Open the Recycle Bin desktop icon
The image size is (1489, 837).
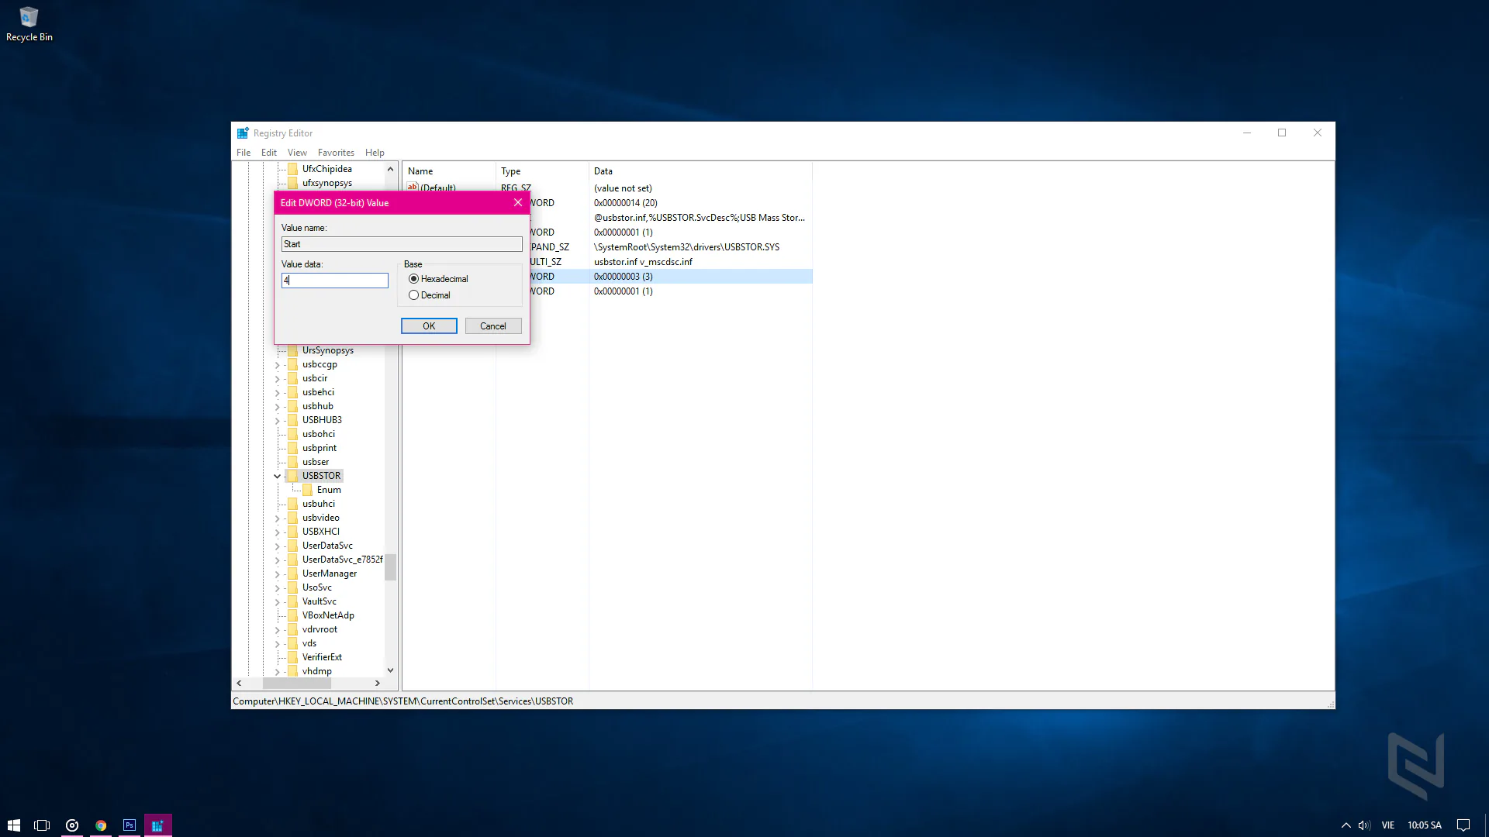pyautogui.click(x=29, y=24)
